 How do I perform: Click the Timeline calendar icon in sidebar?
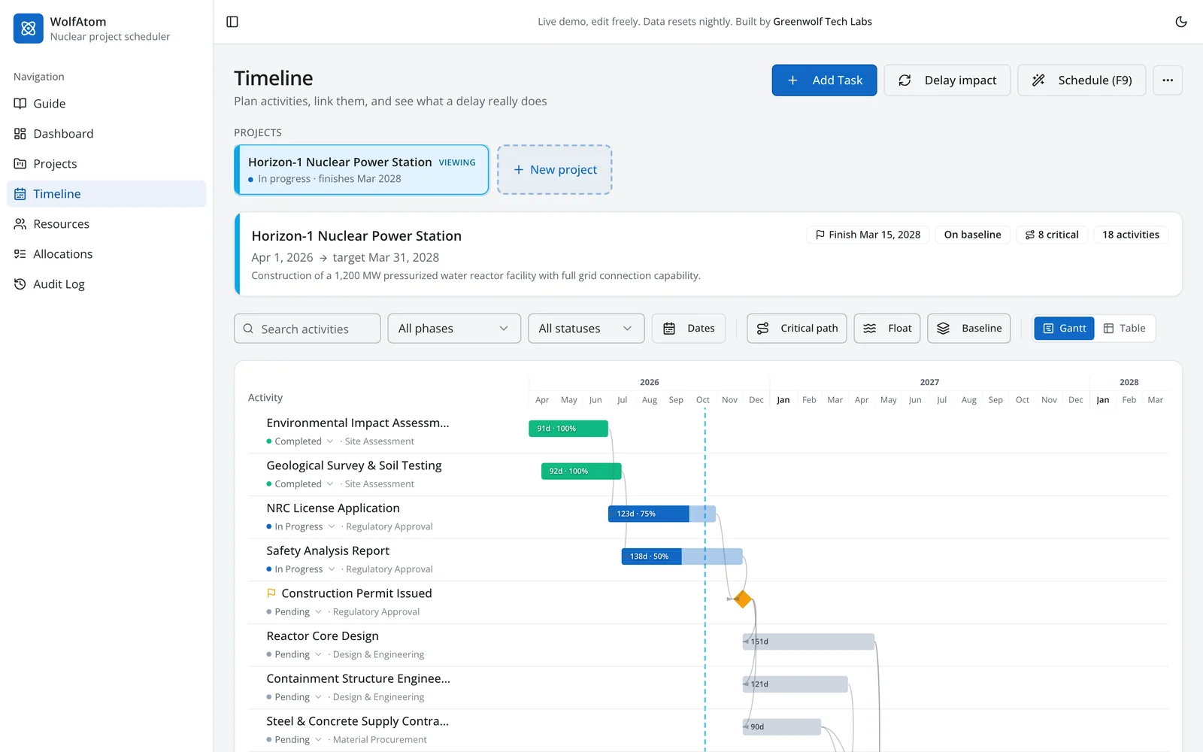[20, 194]
